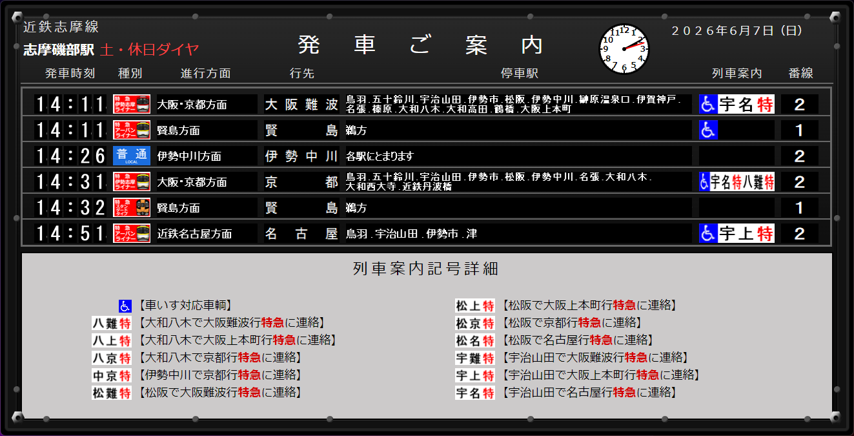Click the train type icon in the 京都 row
This screenshot has height=436, width=854.
(x=132, y=182)
